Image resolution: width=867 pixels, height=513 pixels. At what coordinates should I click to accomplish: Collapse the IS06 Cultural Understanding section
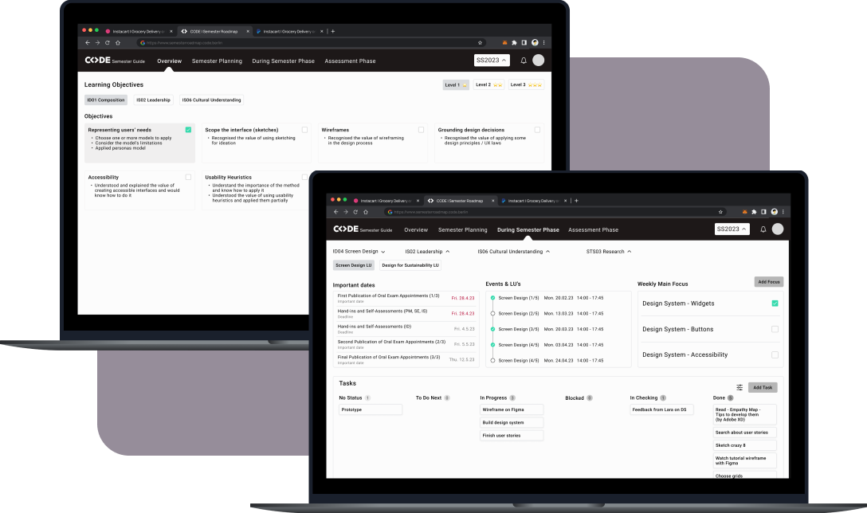pos(515,250)
